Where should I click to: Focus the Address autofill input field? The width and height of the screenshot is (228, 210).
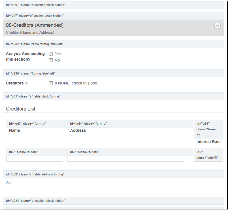click(126, 159)
